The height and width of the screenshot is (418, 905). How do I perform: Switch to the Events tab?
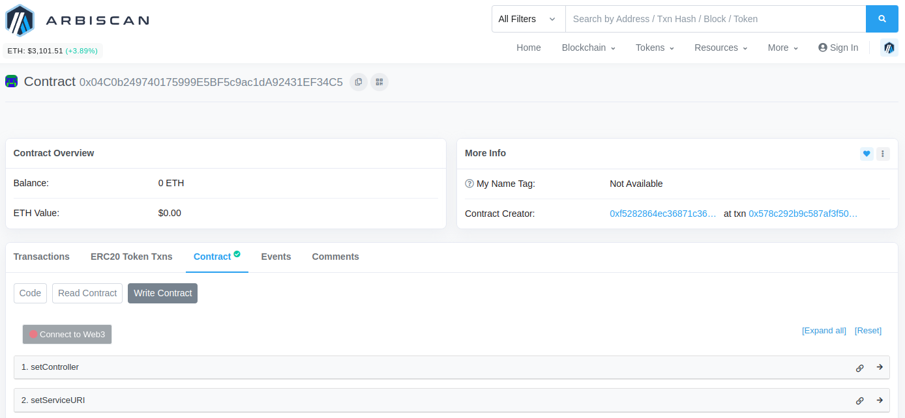coord(276,257)
